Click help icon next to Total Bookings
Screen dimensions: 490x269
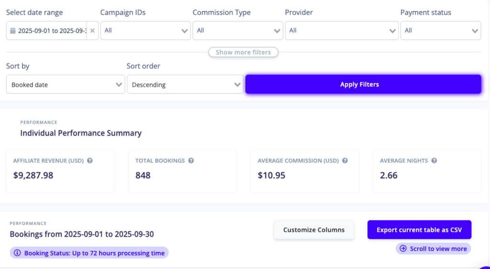point(191,161)
